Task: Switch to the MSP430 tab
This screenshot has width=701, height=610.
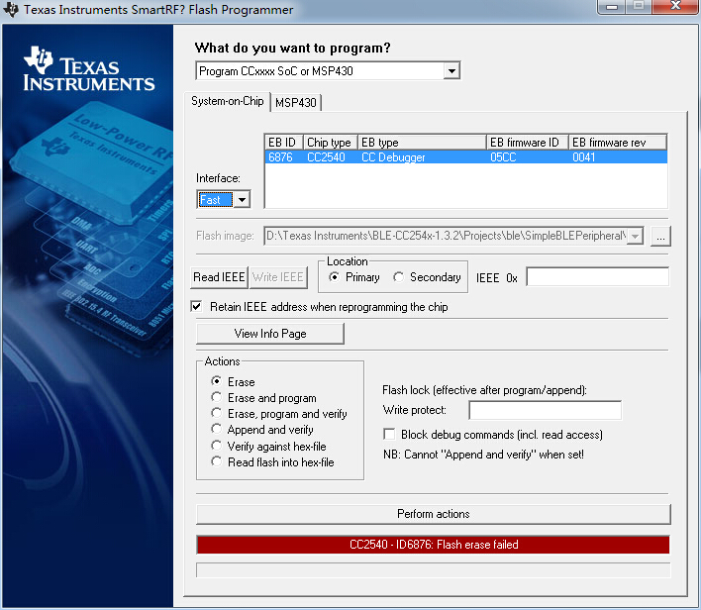Action: pyautogui.click(x=296, y=103)
